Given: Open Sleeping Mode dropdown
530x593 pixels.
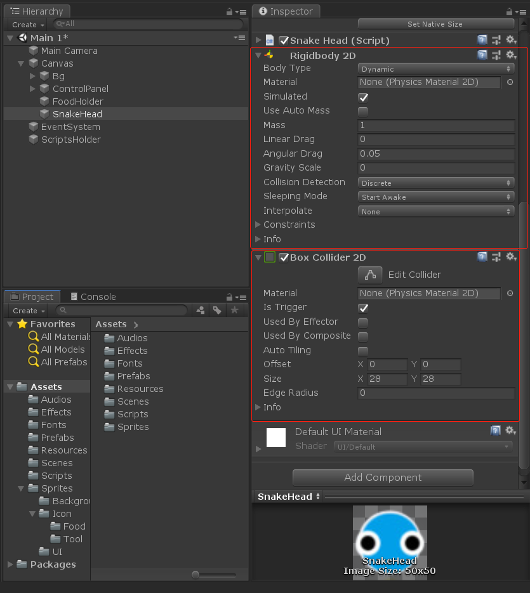Looking at the screenshot, I should tap(436, 197).
